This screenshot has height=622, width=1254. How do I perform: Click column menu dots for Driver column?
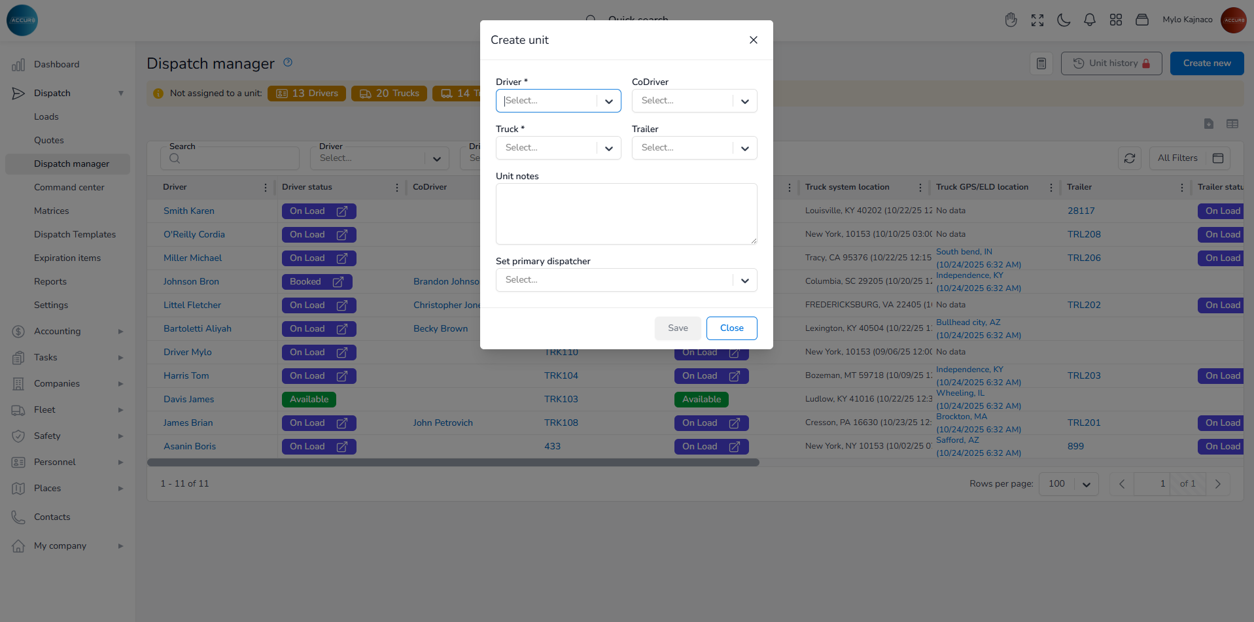(266, 188)
